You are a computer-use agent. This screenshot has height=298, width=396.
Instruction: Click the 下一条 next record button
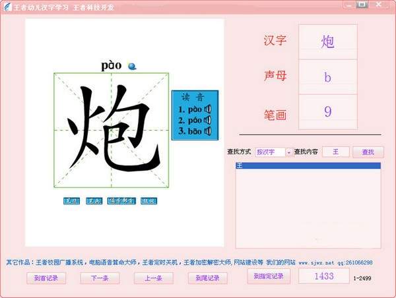point(100,278)
